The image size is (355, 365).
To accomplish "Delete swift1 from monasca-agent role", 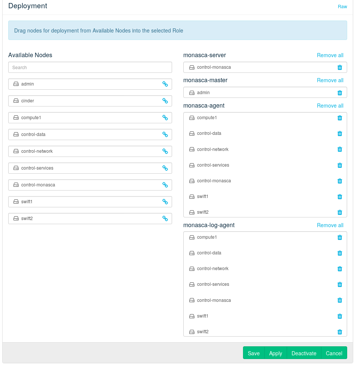I will (340, 197).
